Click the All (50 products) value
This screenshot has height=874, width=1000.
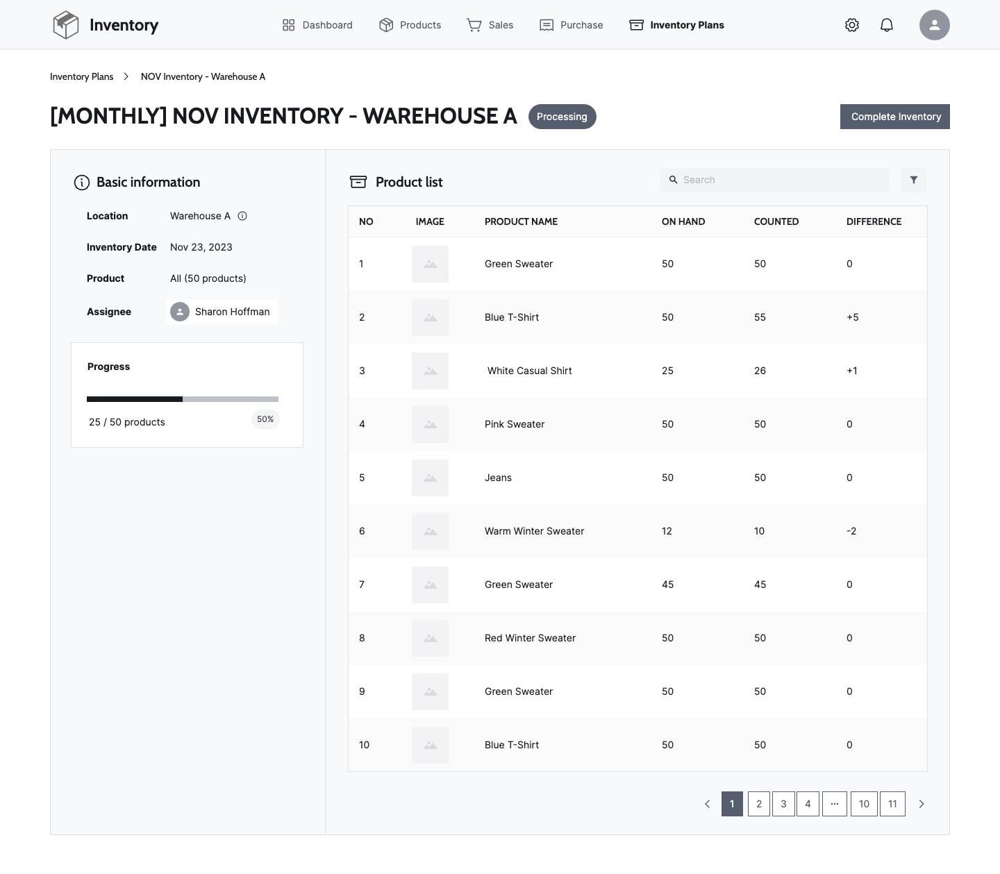click(208, 278)
